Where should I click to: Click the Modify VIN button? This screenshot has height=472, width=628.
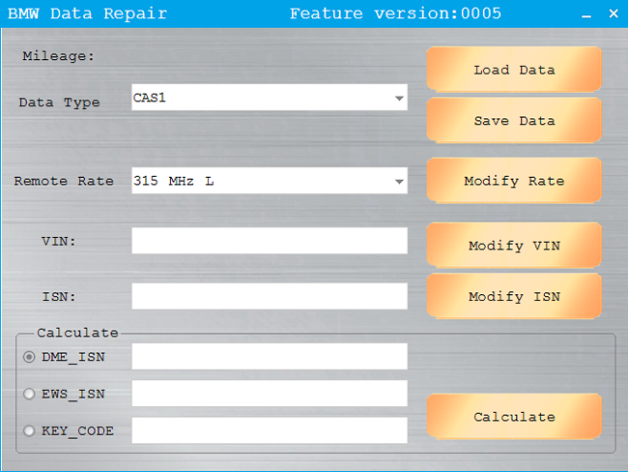tap(514, 246)
